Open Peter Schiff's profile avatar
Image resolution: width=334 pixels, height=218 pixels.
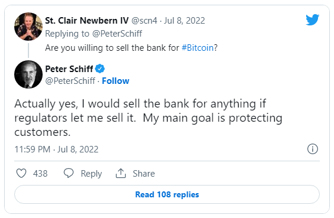28,74
